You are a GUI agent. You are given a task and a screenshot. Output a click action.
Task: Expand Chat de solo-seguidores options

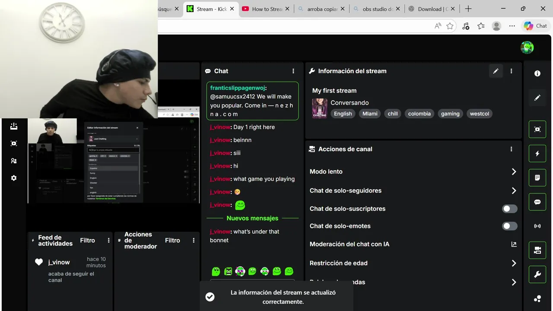pos(514,190)
